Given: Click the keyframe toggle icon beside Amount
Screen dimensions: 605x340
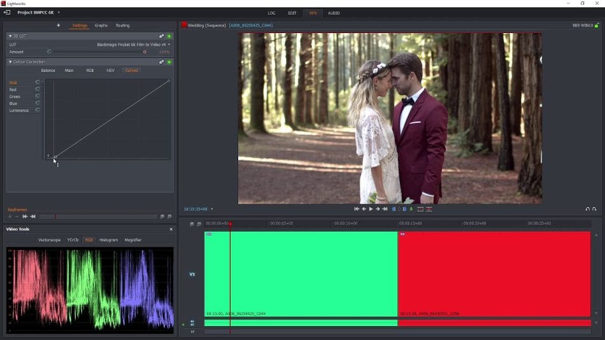Looking at the screenshot, I should [49, 52].
